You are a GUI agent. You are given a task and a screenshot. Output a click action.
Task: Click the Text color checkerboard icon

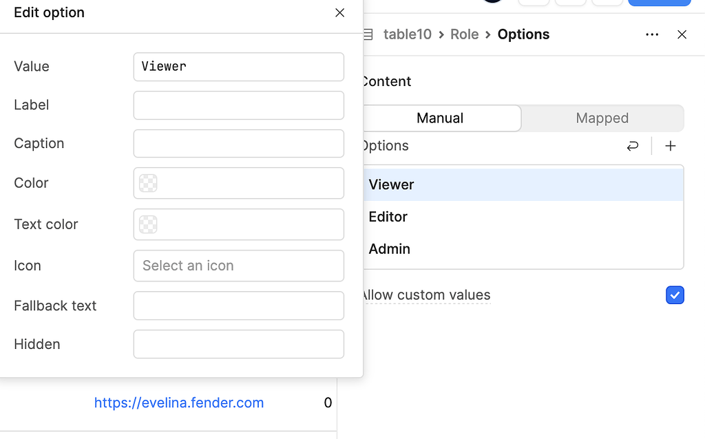click(149, 224)
